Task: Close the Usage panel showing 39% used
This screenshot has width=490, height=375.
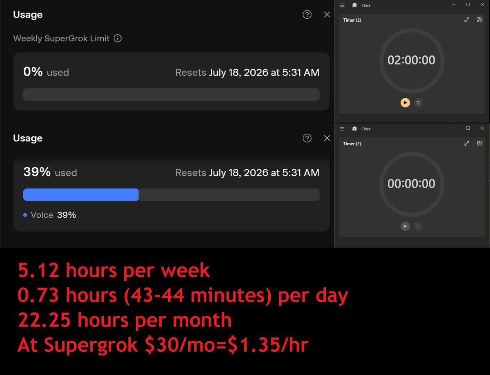Action: 327,138
